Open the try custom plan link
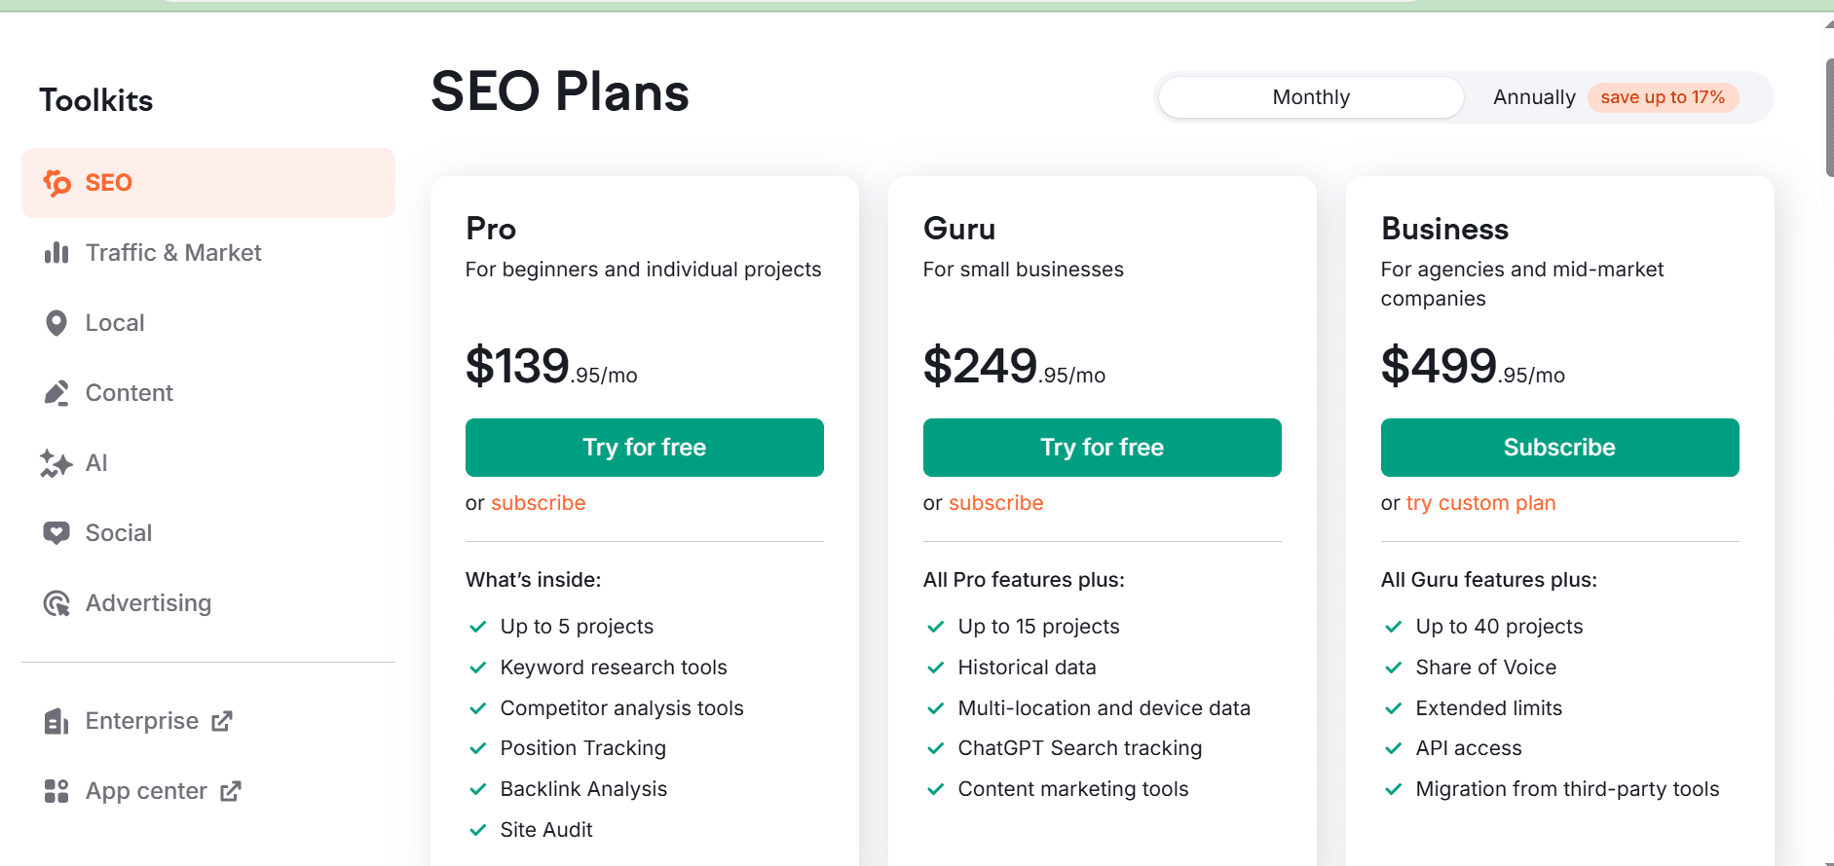 point(1481,503)
